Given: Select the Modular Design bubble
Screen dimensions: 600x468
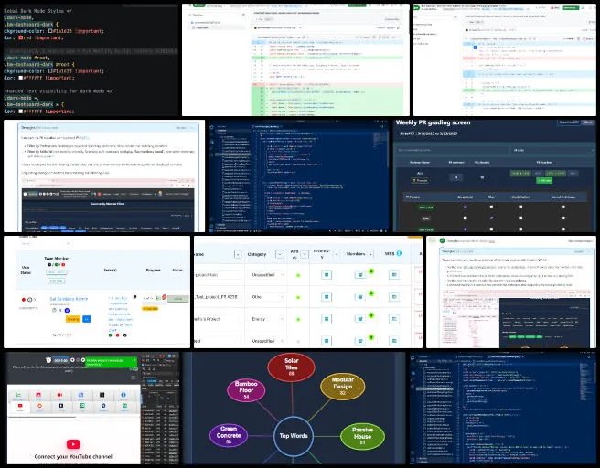Looking at the screenshot, I should [x=342, y=386].
